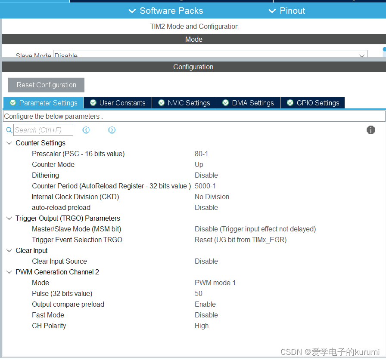Go to previous search result arrow

click(x=86, y=130)
